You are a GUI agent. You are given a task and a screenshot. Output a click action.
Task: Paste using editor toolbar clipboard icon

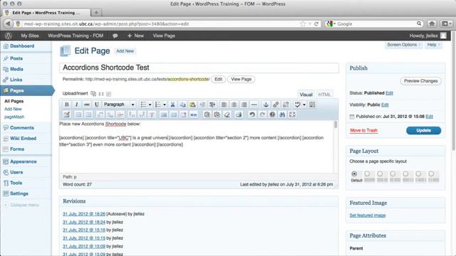click(x=192, y=105)
